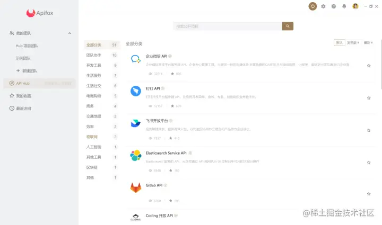Open the Gitlab API project title
The height and width of the screenshot is (225, 382).
(x=154, y=185)
